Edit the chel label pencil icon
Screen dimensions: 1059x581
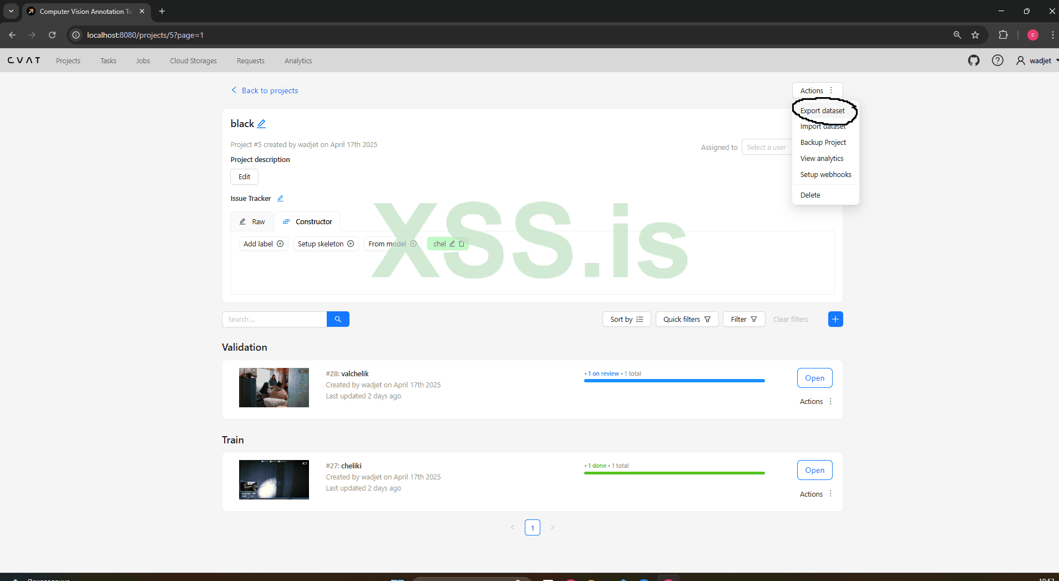452,244
